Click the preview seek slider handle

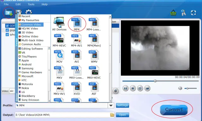(x=155, y=81)
